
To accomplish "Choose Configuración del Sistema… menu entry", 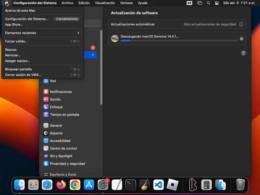I will 42,19.
